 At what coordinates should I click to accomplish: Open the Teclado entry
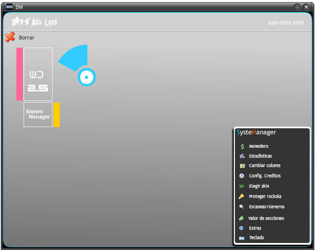tap(256, 237)
